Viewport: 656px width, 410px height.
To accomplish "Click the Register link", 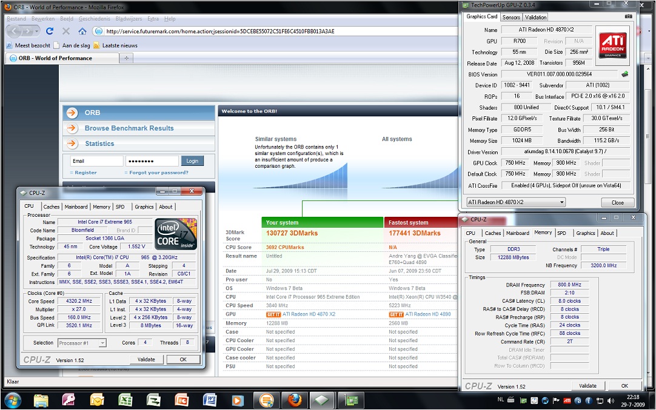I will (x=85, y=172).
